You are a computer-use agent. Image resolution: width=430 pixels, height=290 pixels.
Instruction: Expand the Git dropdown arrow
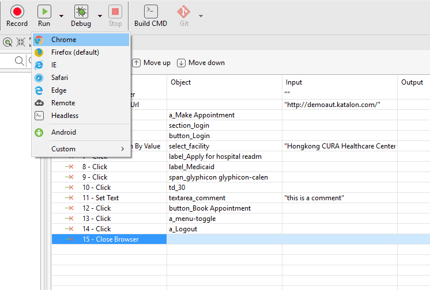coord(201,16)
